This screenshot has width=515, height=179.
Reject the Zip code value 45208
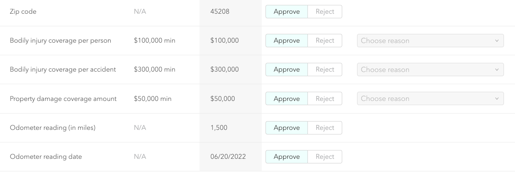click(325, 11)
